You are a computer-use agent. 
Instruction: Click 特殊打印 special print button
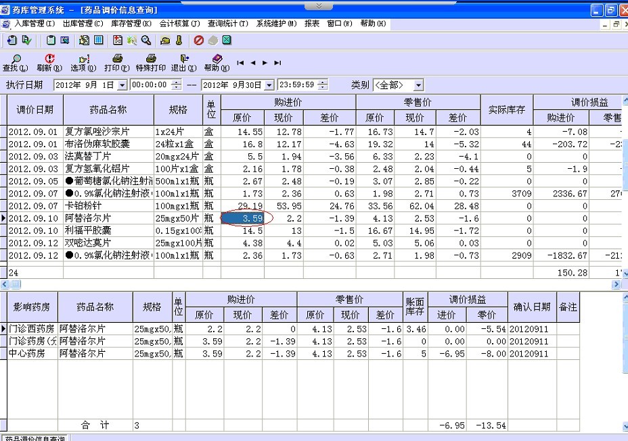tap(151, 63)
